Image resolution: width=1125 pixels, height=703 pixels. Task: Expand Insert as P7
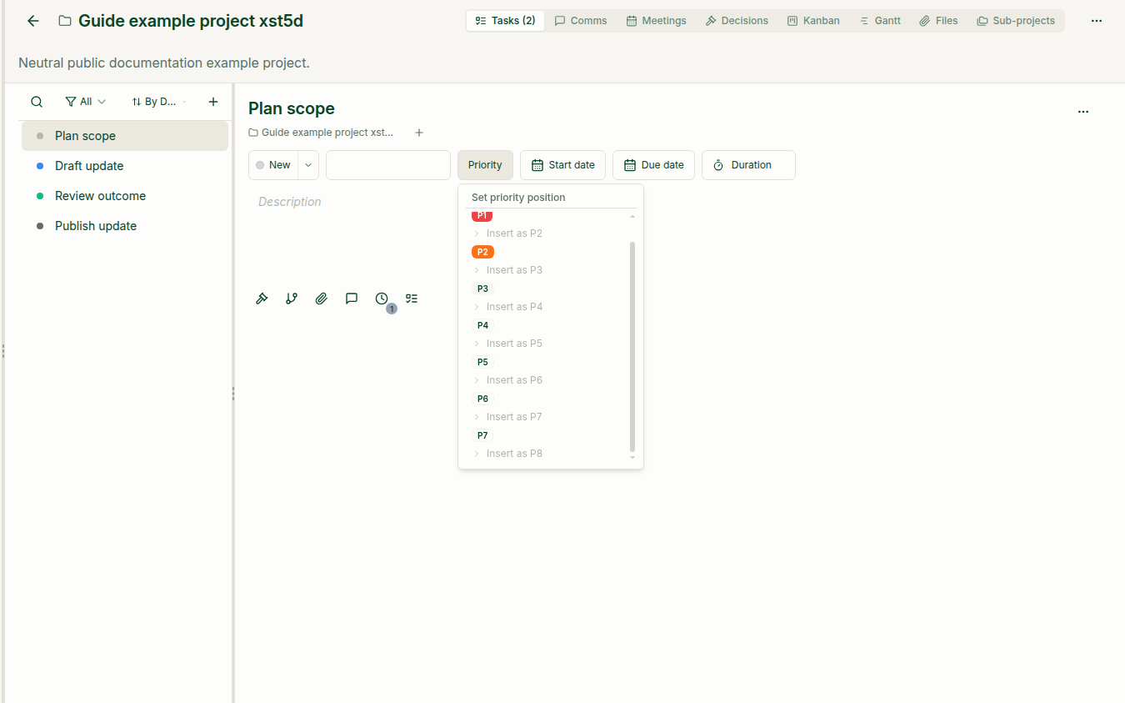507,417
